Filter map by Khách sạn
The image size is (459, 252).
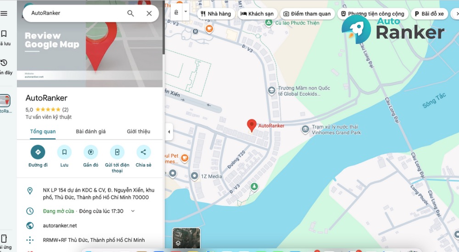point(257,14)
